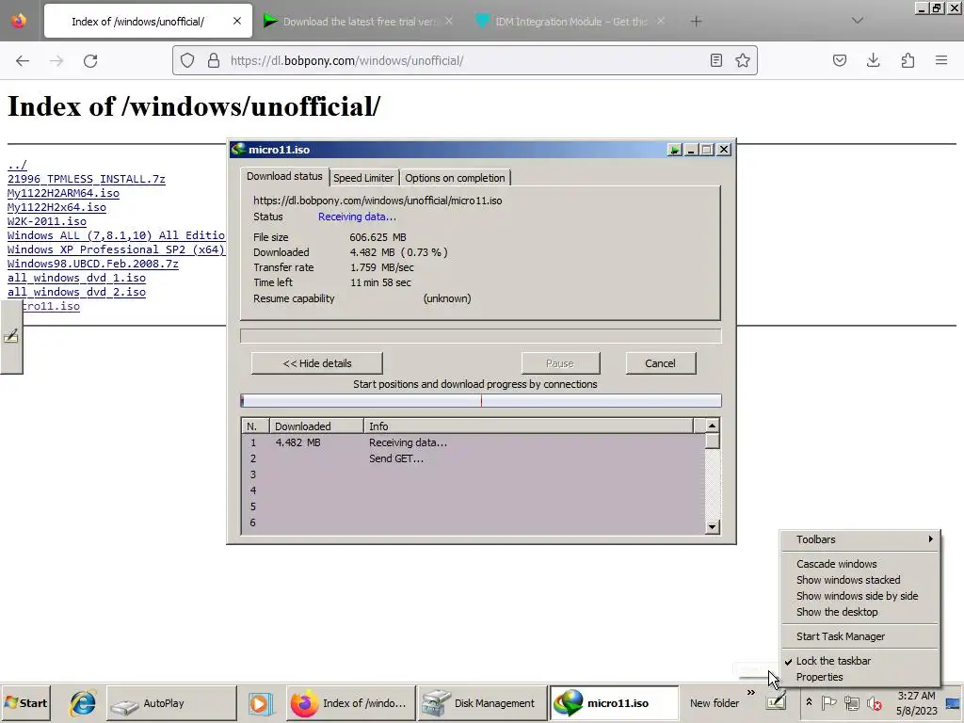964x723 pixels.
Task: Click the connections download progress bar
Action: 481,401
